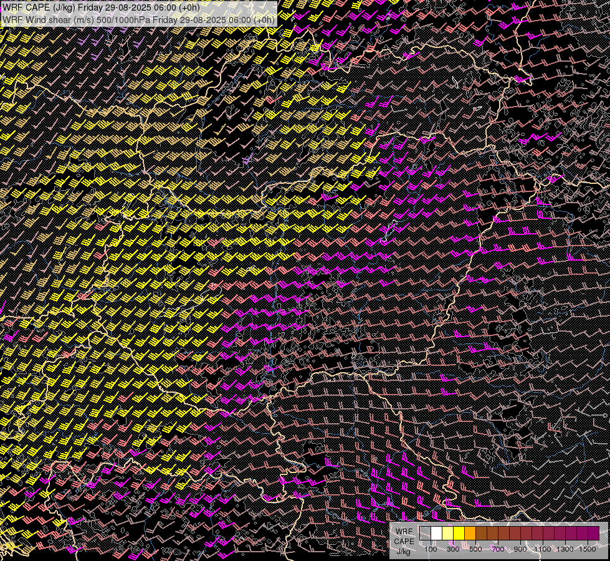Select the bright yellow legend swatch

click(x=459, y=534)
